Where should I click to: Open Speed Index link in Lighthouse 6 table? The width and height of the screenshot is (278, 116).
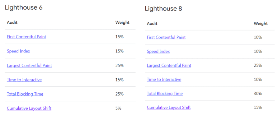pos(18,51)
